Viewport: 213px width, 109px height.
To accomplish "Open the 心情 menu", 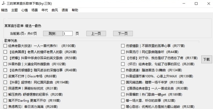I will 25,10.
